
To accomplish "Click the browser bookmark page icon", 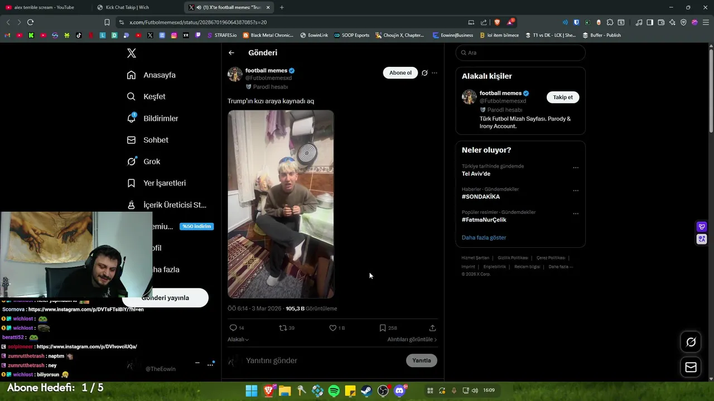I will click(x=107, y=22).
